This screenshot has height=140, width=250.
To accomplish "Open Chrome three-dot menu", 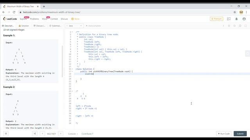I will coord(246,12).
